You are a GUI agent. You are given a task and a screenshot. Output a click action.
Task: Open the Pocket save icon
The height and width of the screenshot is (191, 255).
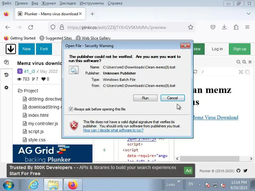213,27
